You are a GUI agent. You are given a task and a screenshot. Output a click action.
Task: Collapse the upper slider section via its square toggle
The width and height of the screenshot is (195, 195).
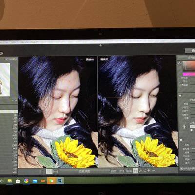pyautogui.click(x=180, y=96)
